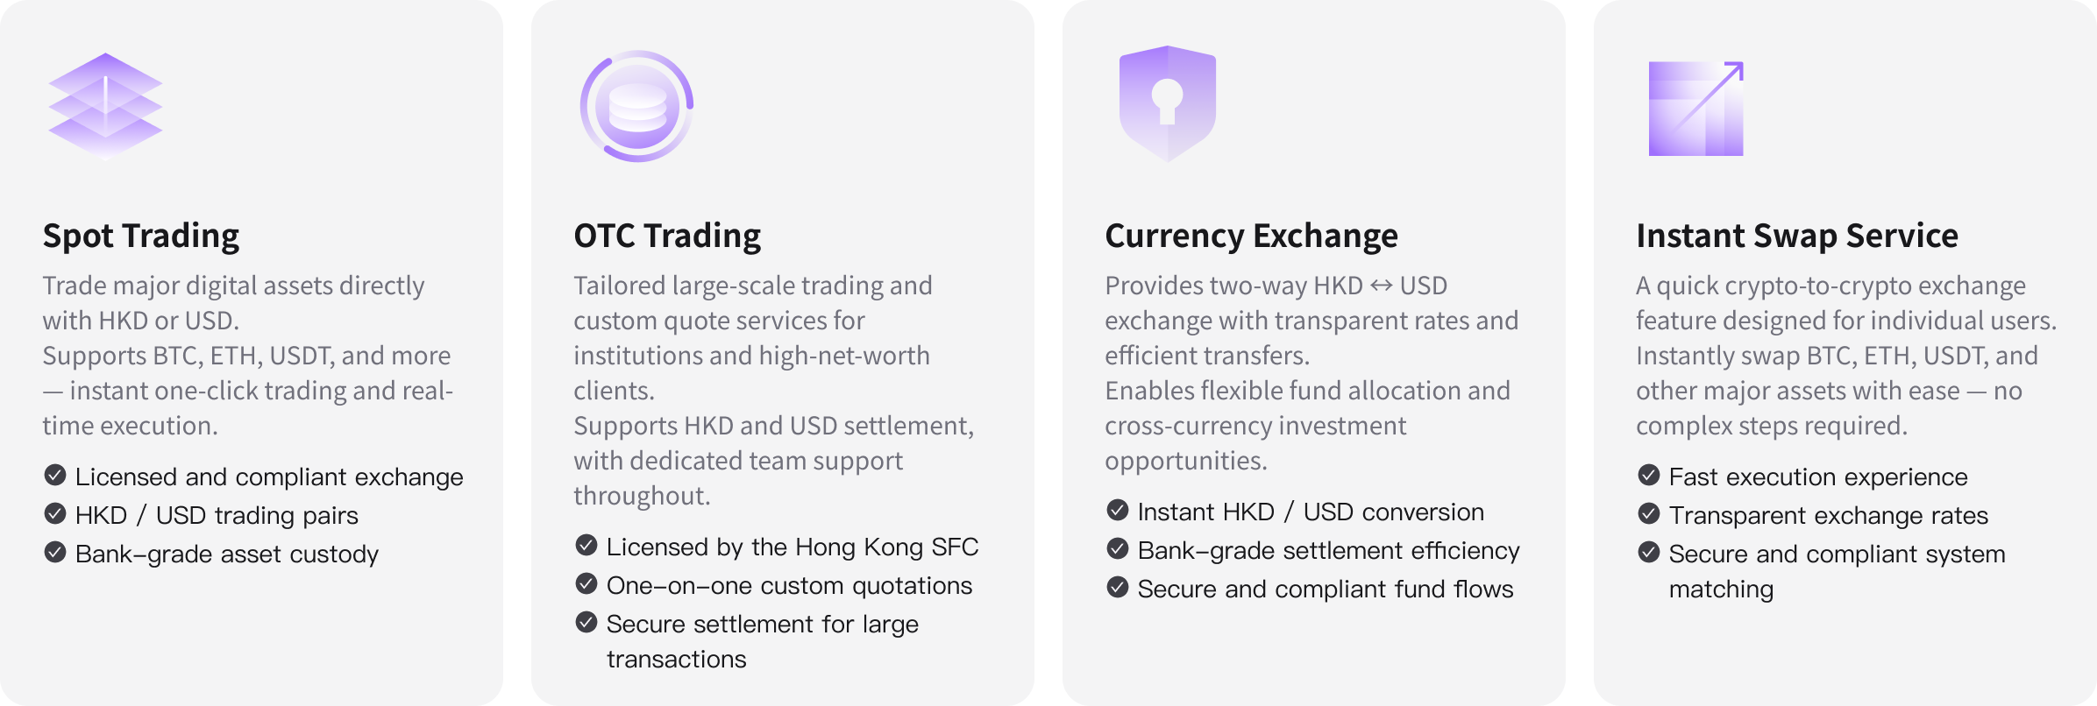2097x706 pixels.
Task: Click the Currency Exchange shield keyhole icon
Action: 1168,104
